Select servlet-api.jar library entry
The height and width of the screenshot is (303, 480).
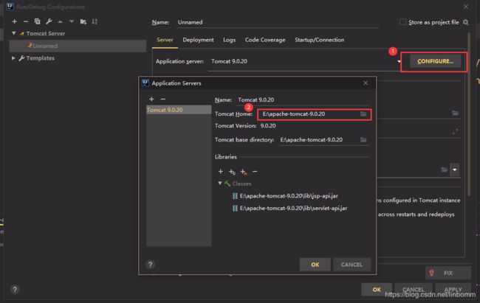[290, 208]
